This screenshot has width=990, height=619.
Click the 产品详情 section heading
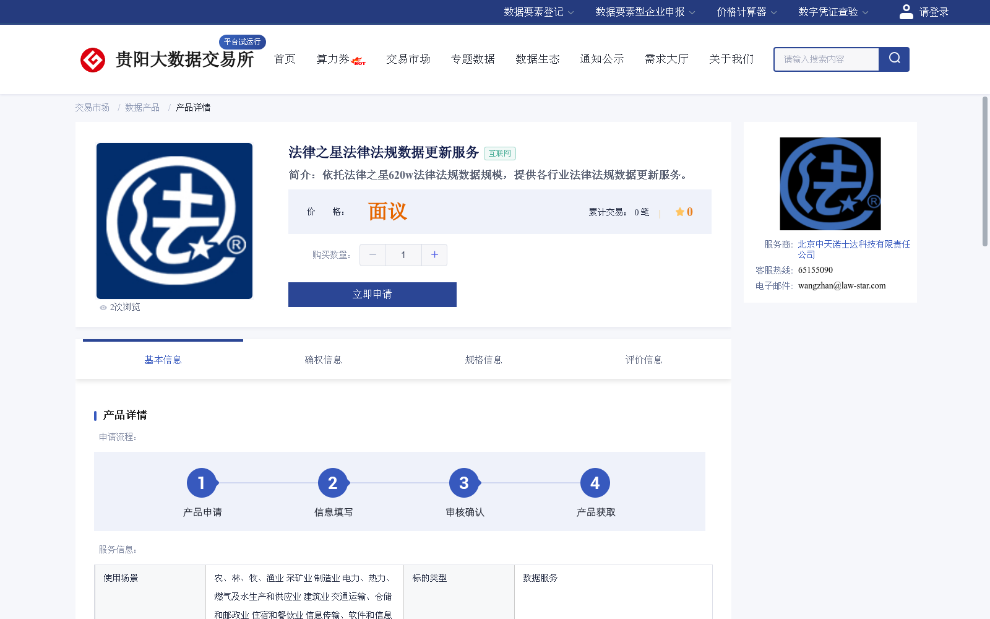pyautogui.click(x=125, y=415)
